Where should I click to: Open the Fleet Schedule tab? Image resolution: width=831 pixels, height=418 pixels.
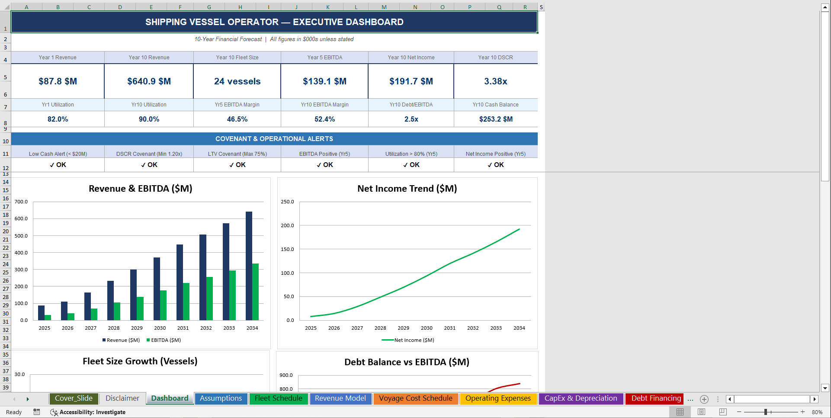(x=279, y=399)
